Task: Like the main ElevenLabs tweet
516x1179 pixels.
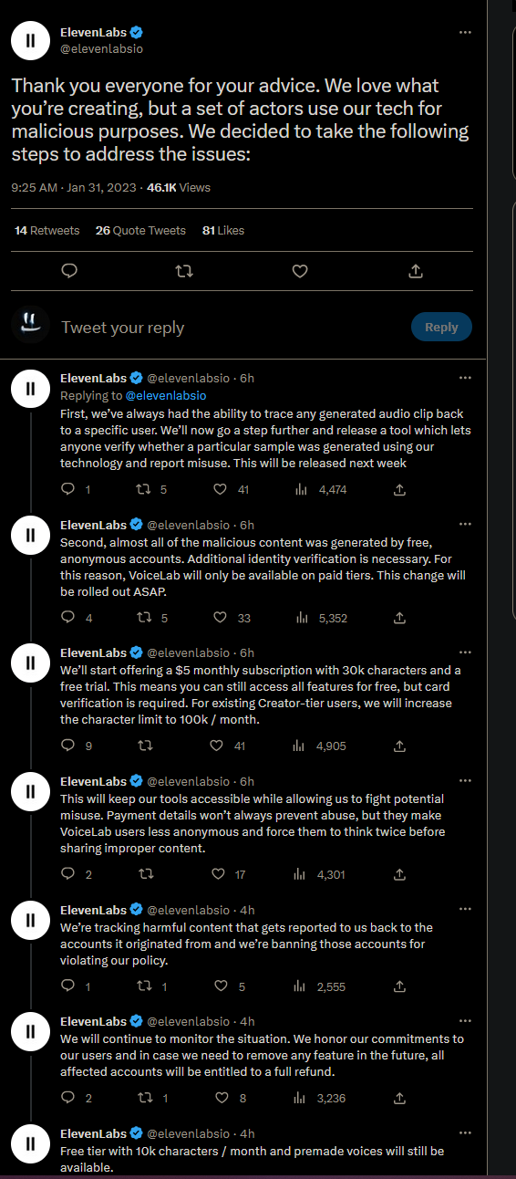Action: pos(300,271)
